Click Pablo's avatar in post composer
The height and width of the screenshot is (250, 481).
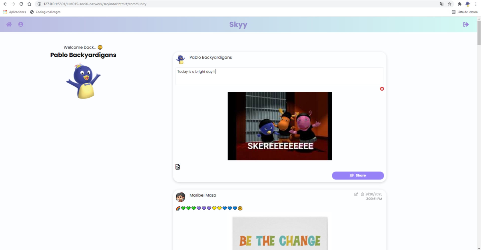click(x=181, y=59)
